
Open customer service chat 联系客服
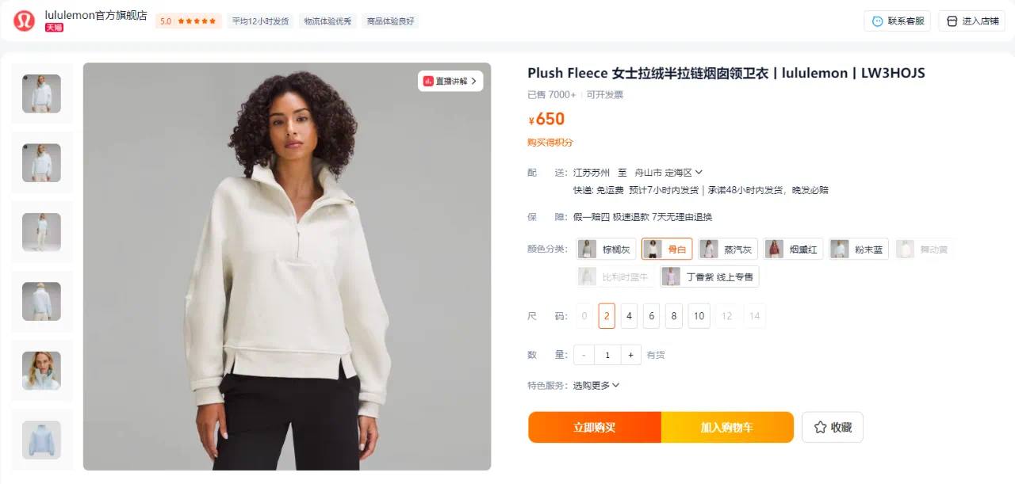coord(898,21)
